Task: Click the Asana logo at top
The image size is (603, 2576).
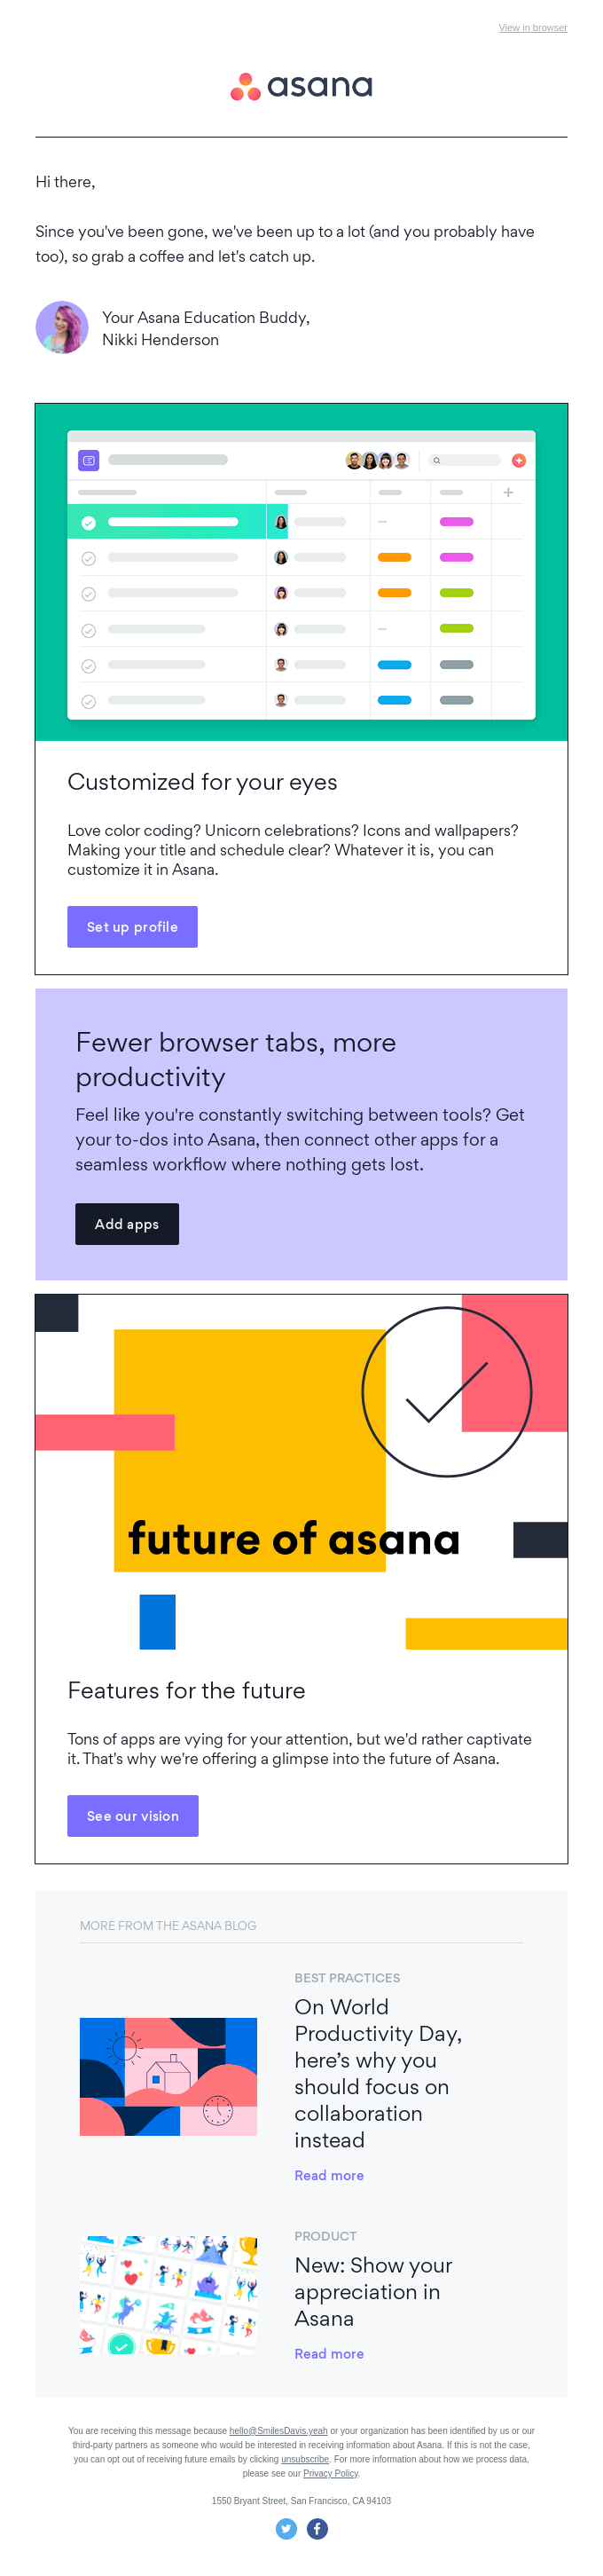Action: pyautogui.click(x=301, y=87)
